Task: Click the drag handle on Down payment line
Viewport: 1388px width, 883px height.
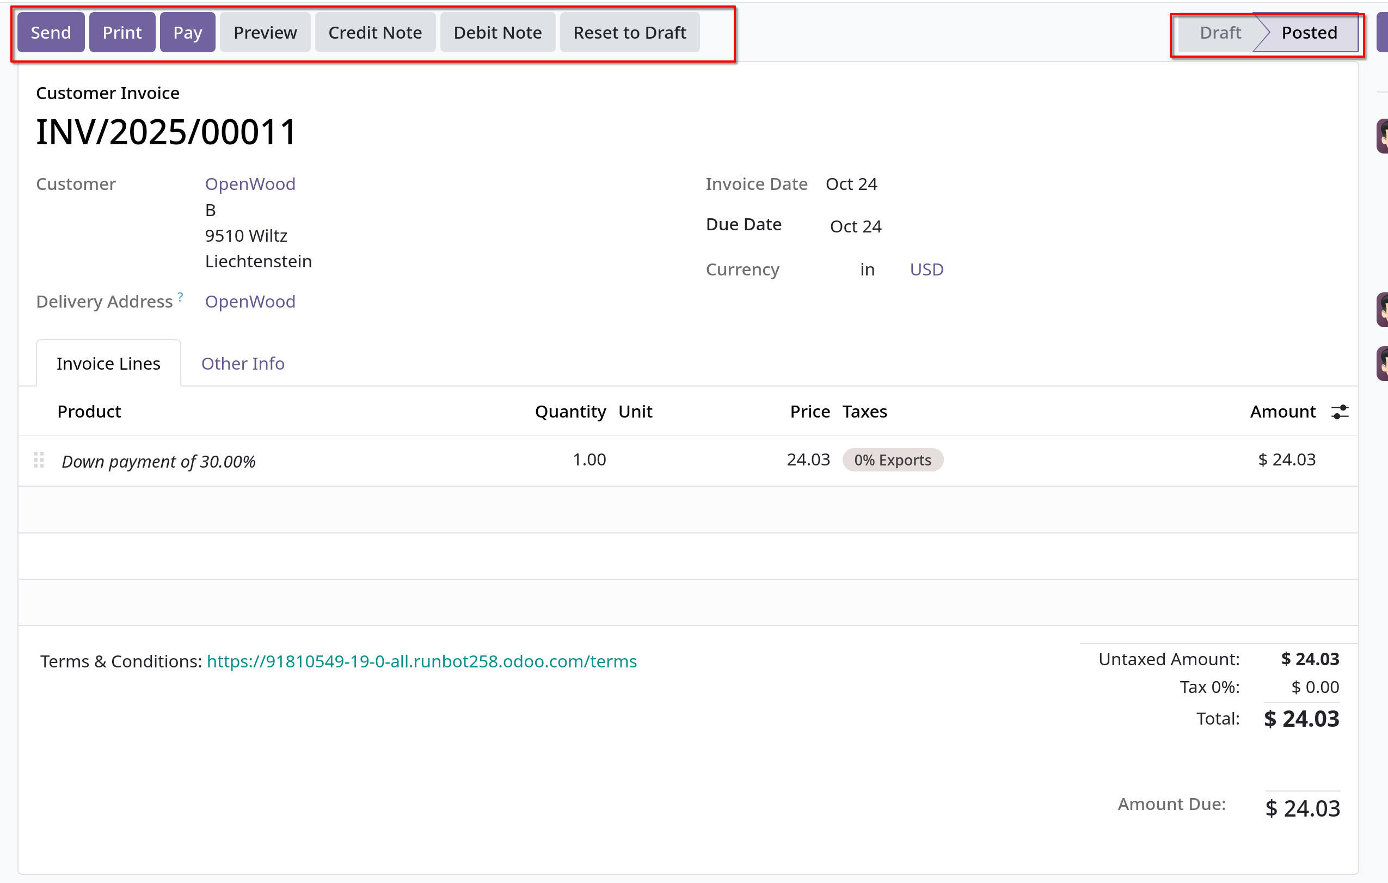Action: (39, 460)
